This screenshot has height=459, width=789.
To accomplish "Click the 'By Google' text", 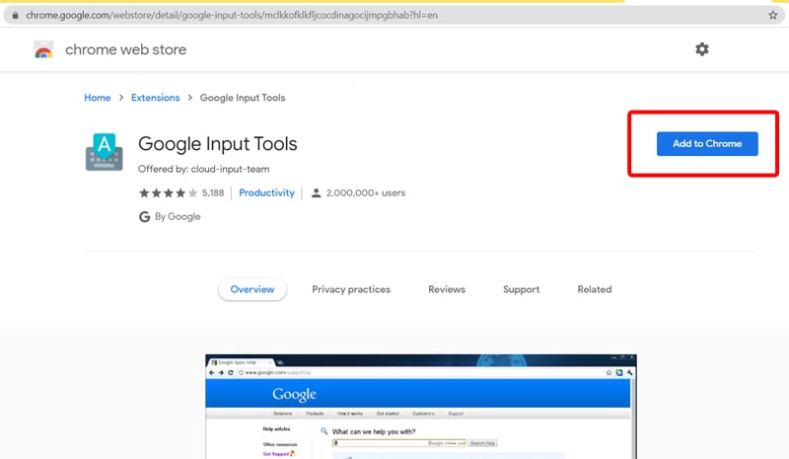I will pyautogui.click(x=178, y=216).
